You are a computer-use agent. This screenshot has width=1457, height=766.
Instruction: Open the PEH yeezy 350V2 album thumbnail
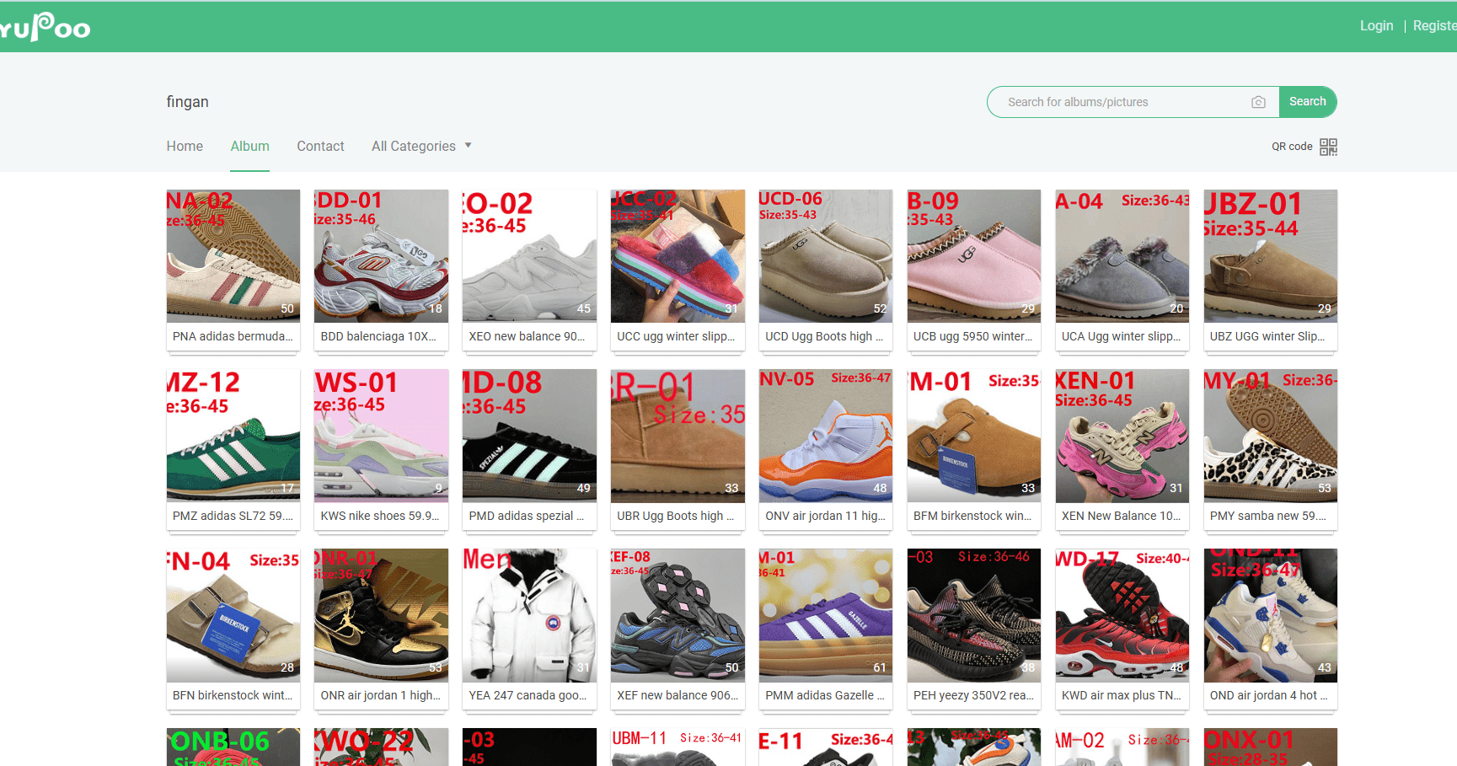[974, 615]
